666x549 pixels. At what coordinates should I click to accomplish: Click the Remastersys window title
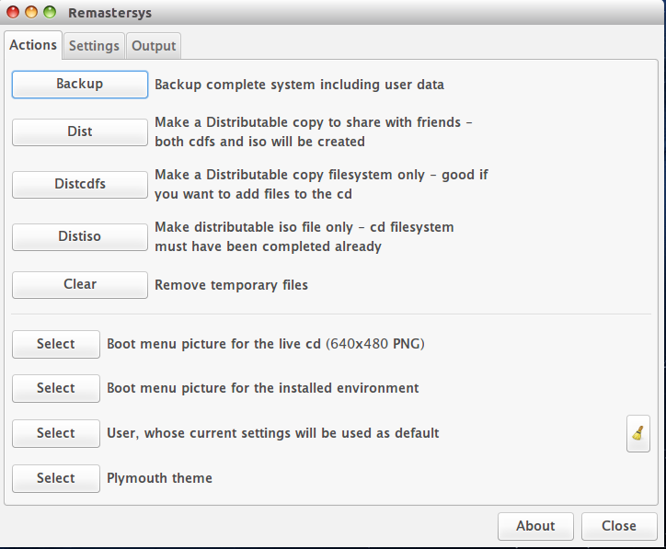tap(109, 13)
